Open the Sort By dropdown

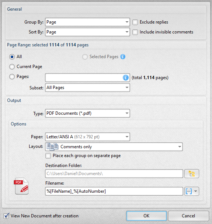click(x=87, y=32)
